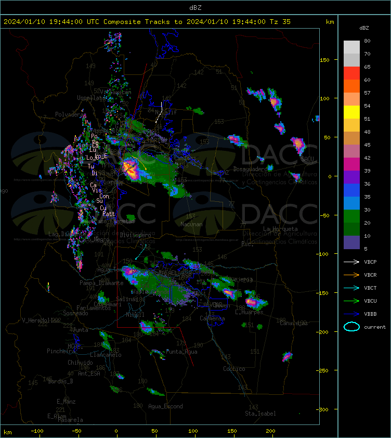Click the 'Punta_Agua' place label
391x438 pixels.
pos(181,352)
